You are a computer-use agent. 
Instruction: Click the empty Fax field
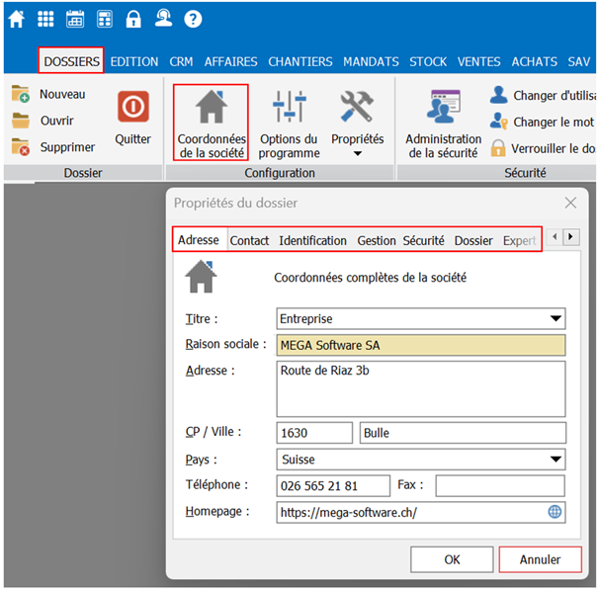pos(500,485)
